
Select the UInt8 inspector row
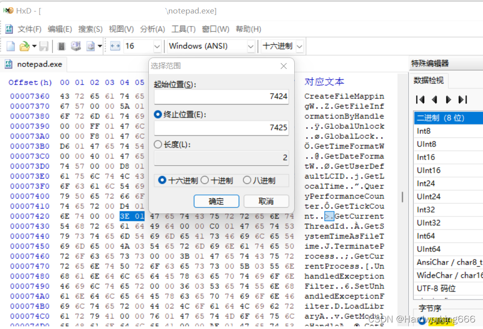point(449,144)
